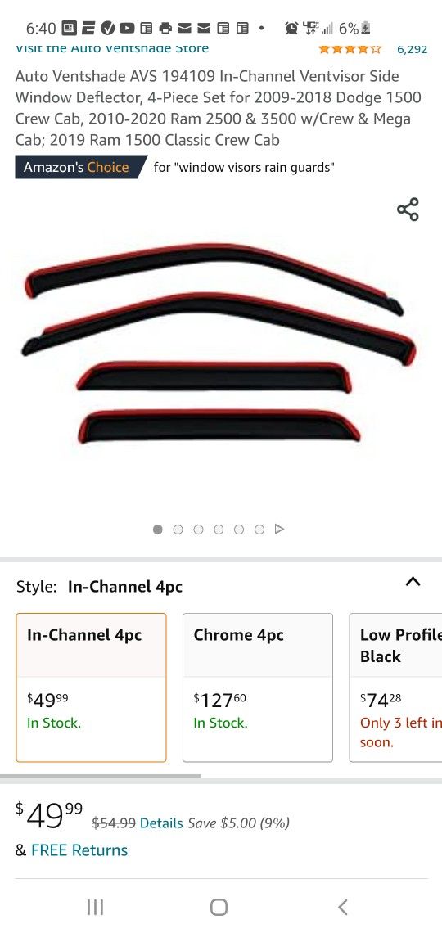Screen dimensions: 442x933
Task: Visit the Auto Ventshade Store link
Action: click(x=112, y=49)
